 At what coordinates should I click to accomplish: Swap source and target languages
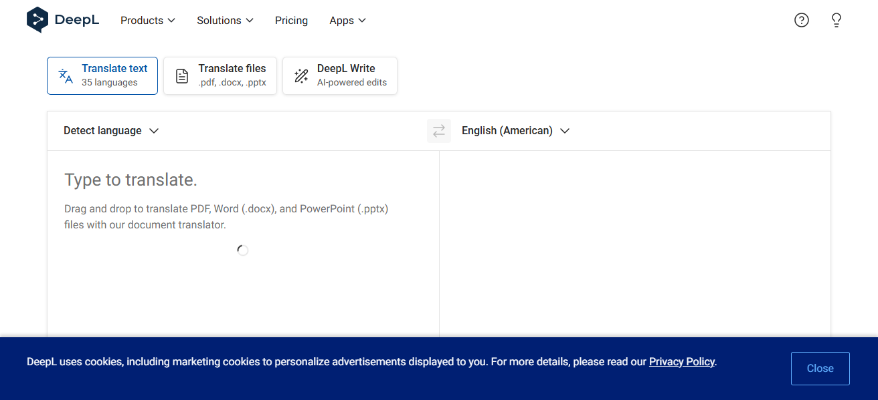(x=439, y=131)
